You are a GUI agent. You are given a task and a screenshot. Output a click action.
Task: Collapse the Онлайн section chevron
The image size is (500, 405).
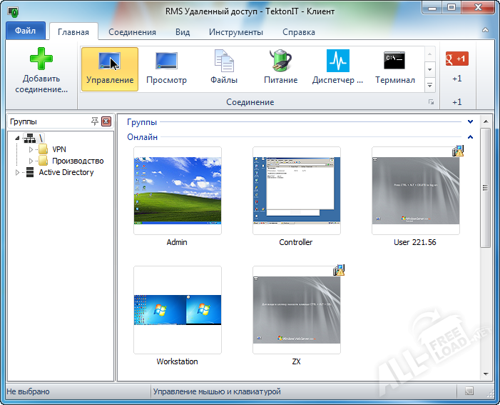471,137
